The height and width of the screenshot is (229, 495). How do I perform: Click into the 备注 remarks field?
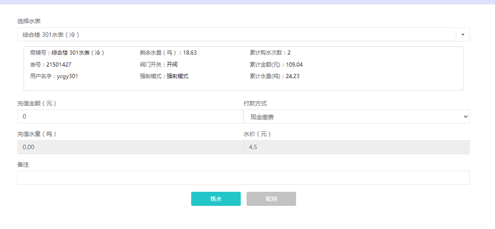point(243,178)
